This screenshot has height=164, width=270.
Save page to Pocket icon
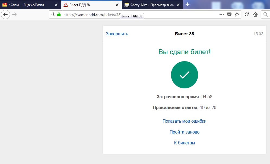click(229, 15)
